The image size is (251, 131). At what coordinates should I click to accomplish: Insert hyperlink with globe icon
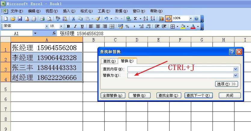[x=128, y=19]
